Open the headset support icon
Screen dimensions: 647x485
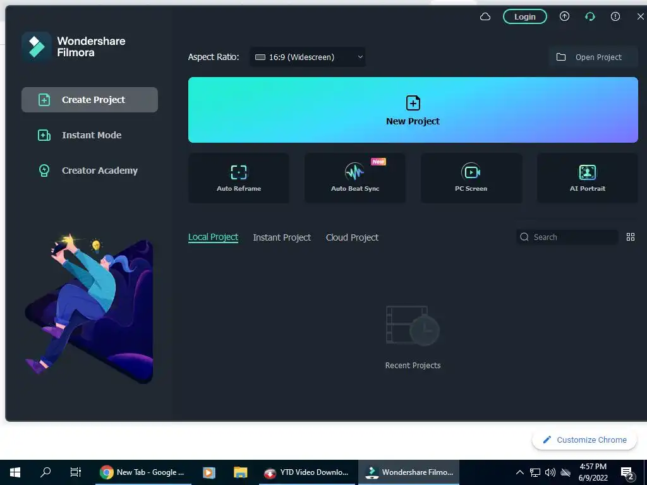click(x=590, y=16)
